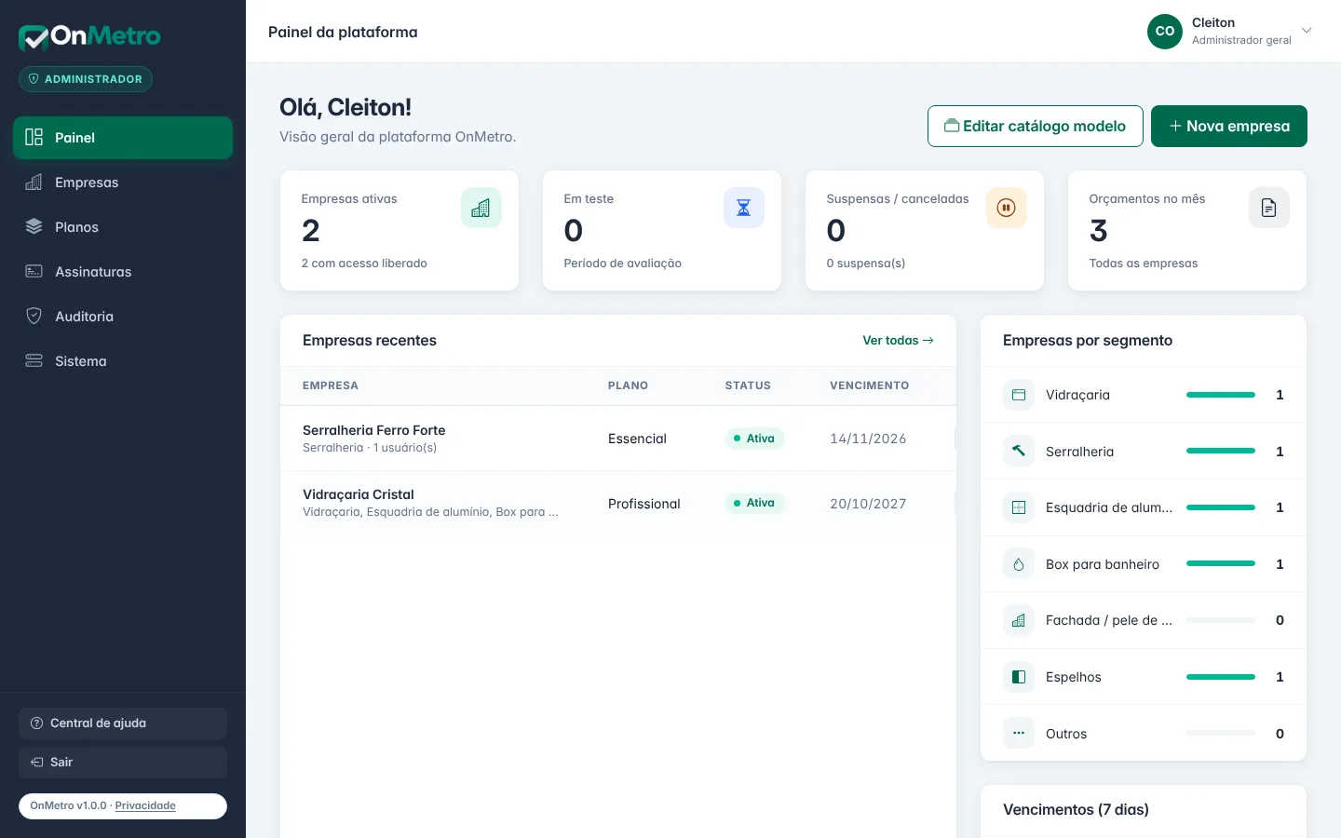Click the Fachada / pele de vidro icon

(x=1019, y=620)
